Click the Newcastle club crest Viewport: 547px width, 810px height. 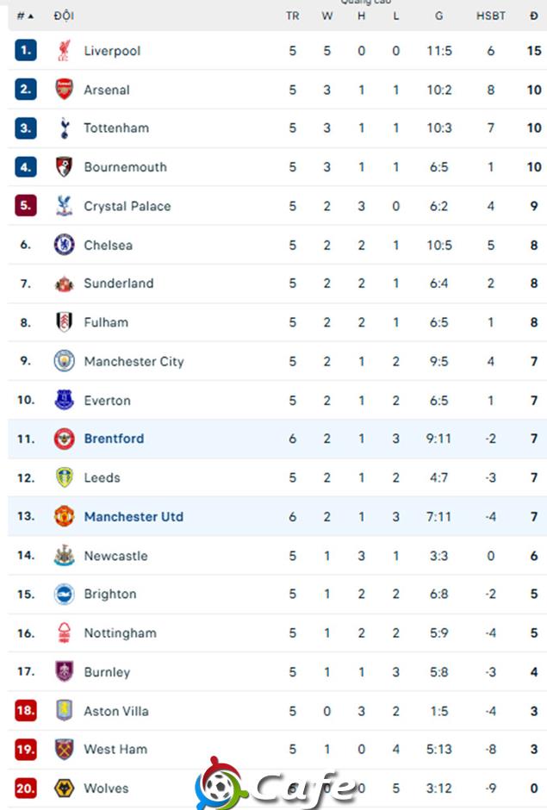64,555
